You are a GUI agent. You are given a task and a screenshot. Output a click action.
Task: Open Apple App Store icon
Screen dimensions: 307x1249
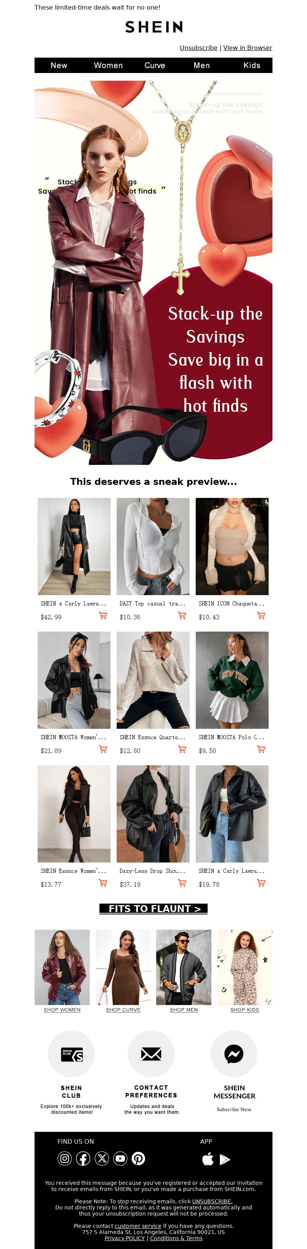tap(208, 1159)
